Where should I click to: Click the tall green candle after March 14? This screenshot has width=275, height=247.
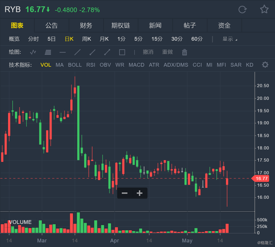click(78, 123)
